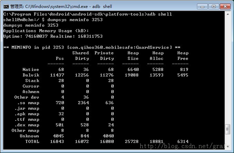Click .dex mmap Private Dirty value 24
The width and height of the screenshot is (234, 153).
click(x=111, y=125)
